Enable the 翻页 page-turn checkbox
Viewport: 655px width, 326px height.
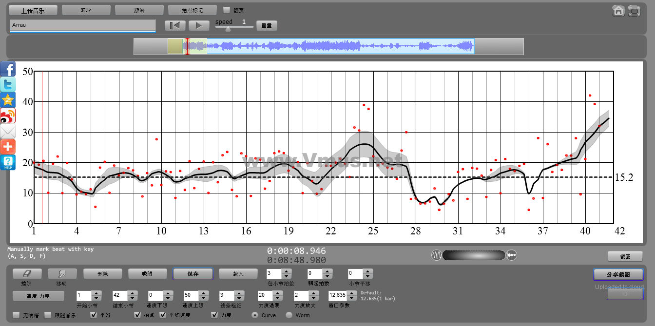coord(227,10)
